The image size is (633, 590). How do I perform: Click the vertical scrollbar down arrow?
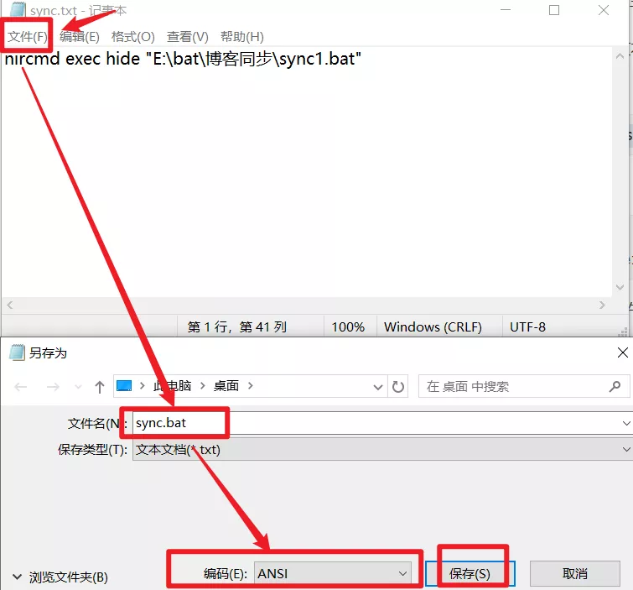(x=620, y=287)
